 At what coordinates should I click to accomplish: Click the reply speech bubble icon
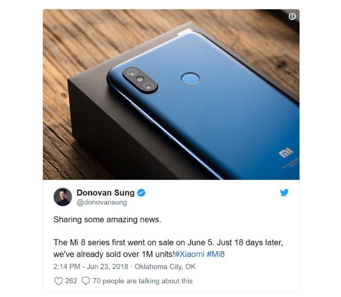click(x=85, y=281)
